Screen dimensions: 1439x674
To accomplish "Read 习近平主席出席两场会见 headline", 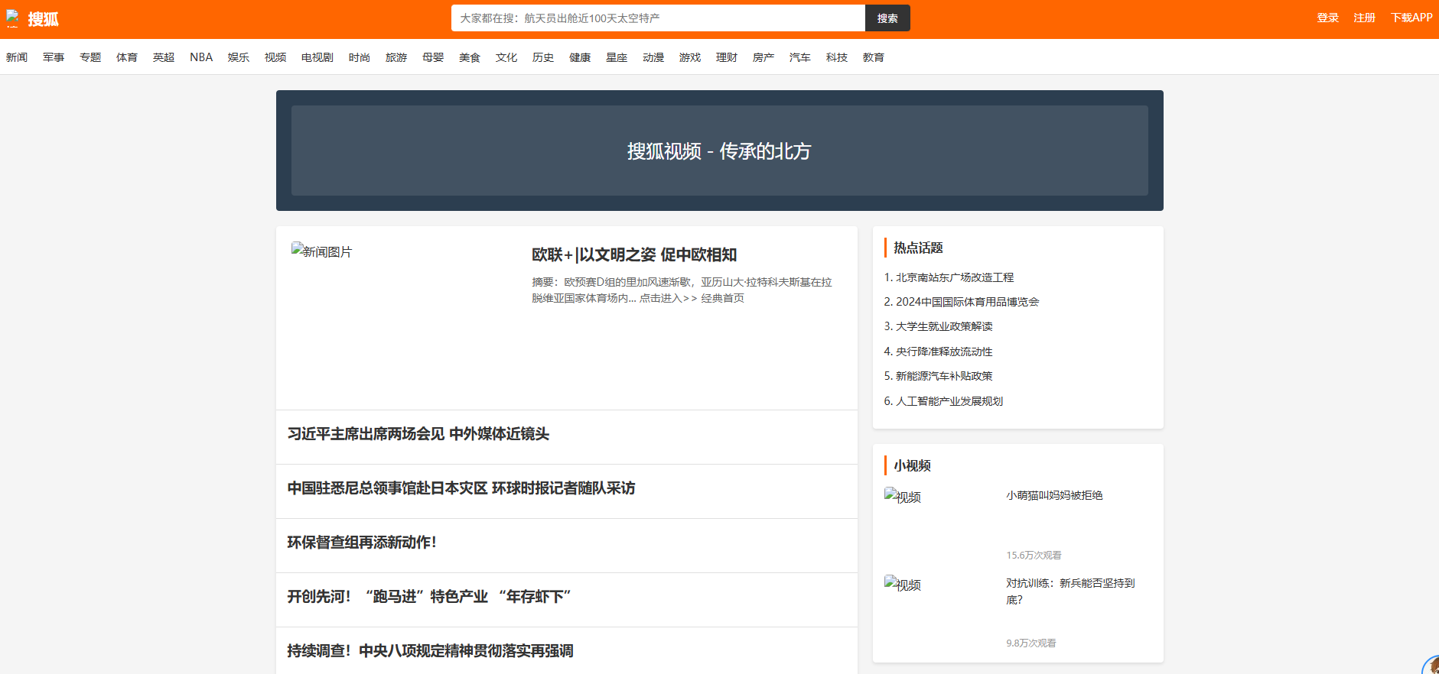I will (418, 434).
